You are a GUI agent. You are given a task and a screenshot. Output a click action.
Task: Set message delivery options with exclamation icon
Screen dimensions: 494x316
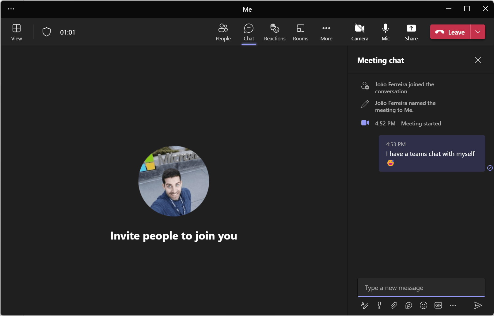379,305
